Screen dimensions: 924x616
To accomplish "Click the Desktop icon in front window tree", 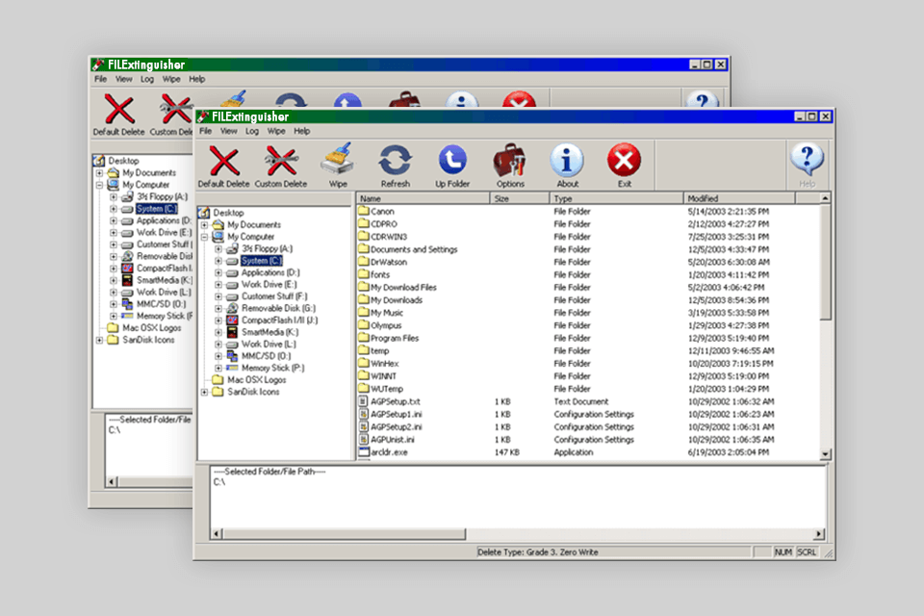I will click(x=204, y=212).
